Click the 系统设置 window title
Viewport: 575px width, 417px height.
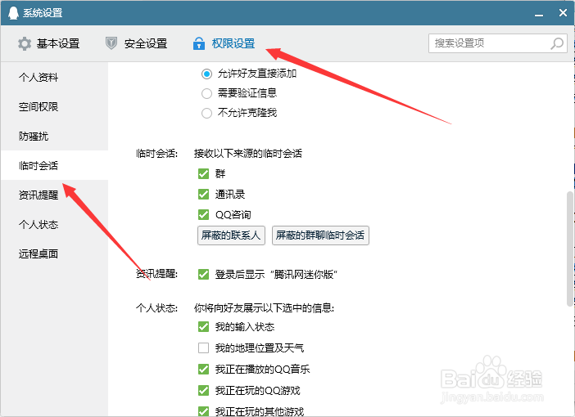pos(43,13)
